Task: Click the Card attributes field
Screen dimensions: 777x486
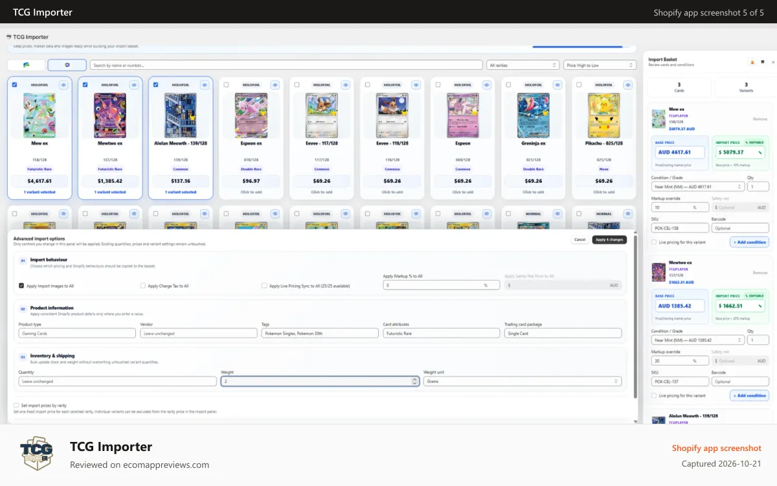Action: pos(442,333)
